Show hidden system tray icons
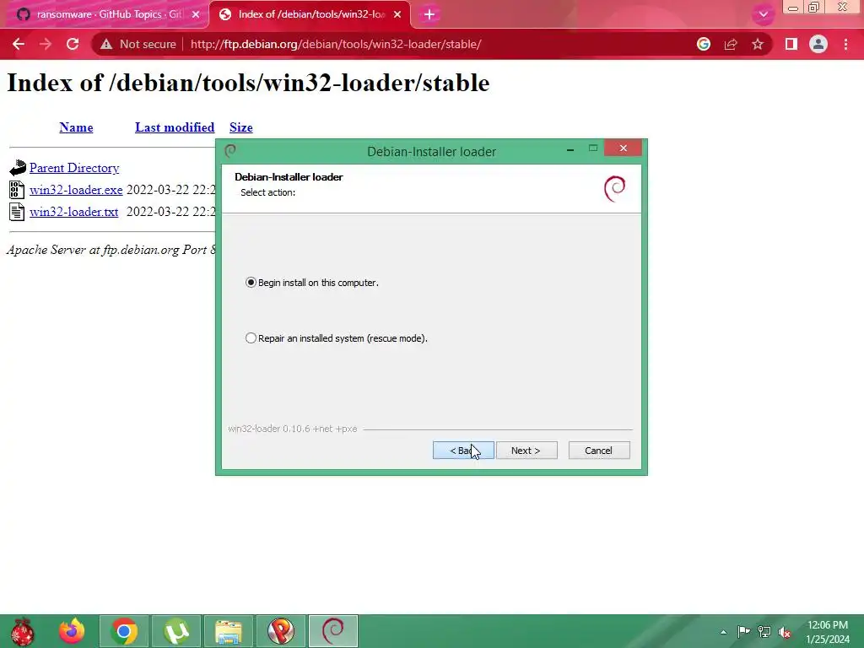This screenshot has height=648, width=864. tap(723, 632)
